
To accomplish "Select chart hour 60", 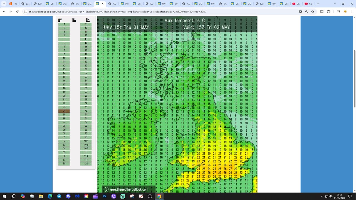I will pyautogui.click(x=86, y=88).
